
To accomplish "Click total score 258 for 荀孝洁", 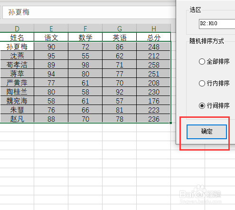I will [154, 65].
